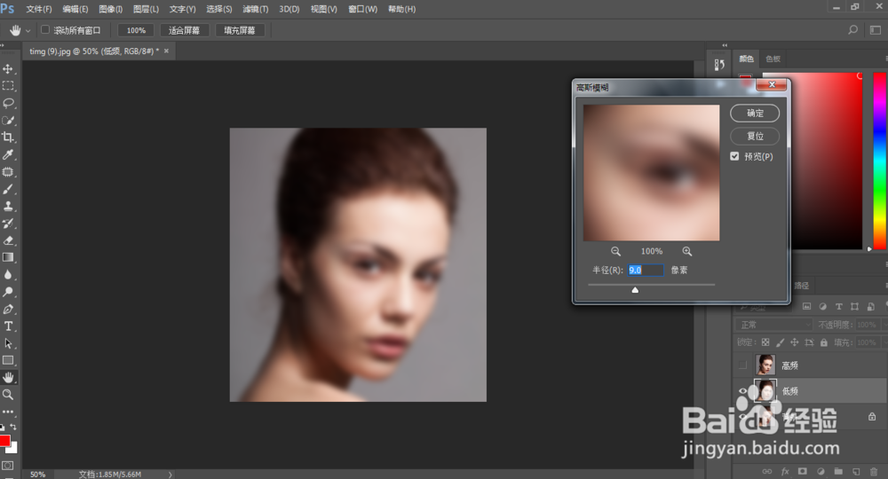Select the Move tool
The image size is (888, 479).
[x=8, y=69]
